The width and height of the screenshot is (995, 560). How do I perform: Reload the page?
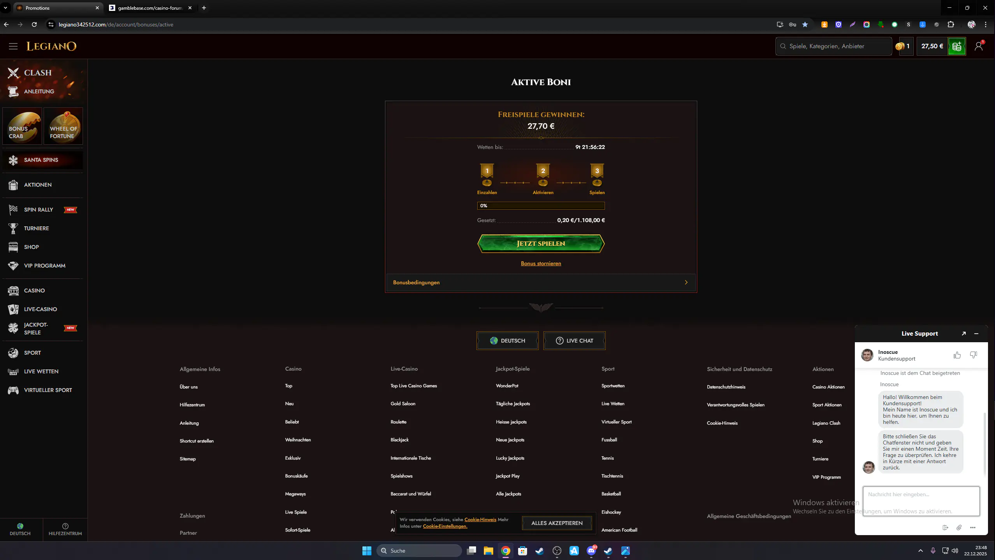click(x=34, y=24)
